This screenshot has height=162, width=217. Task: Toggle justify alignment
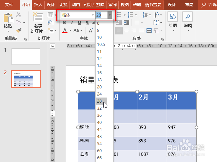(x=141, y=30)
